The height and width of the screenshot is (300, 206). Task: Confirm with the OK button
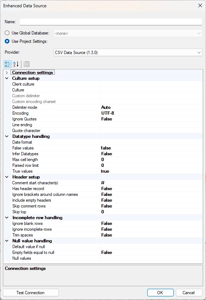coord(160,292)
